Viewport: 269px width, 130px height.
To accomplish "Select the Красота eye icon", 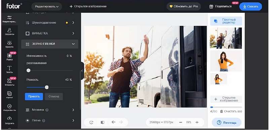I will click(x=9, y=44).
